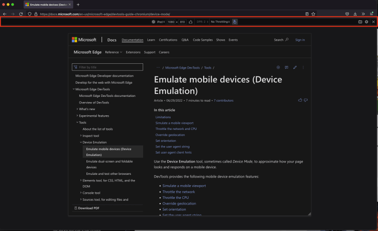Collapse the Tools tree node
This screenshot has width=378, height=231.
77,122
